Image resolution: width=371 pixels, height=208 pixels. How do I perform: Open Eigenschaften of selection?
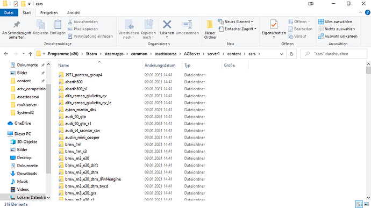point(274,29)
